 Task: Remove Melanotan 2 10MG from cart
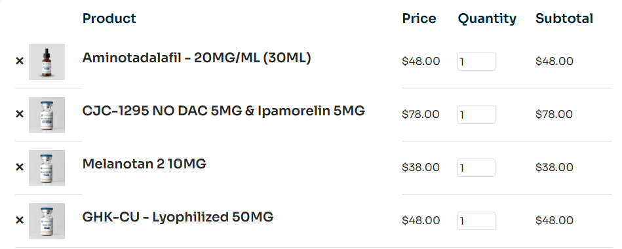click(20, 167)
